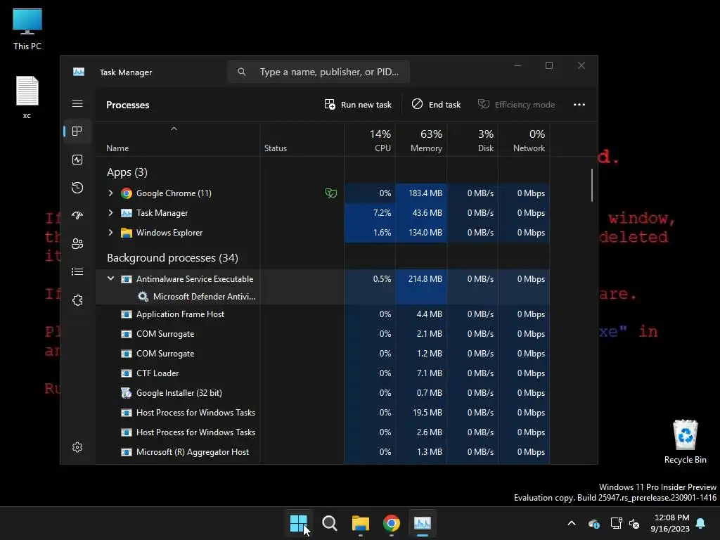This screenshot has width=720, height=540.
Task: Click the 7.2% CPU value for Task Manager
Action: pos(370,213)
